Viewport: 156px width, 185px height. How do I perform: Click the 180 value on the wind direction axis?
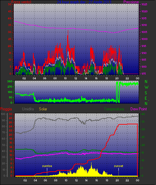point(10,92)
